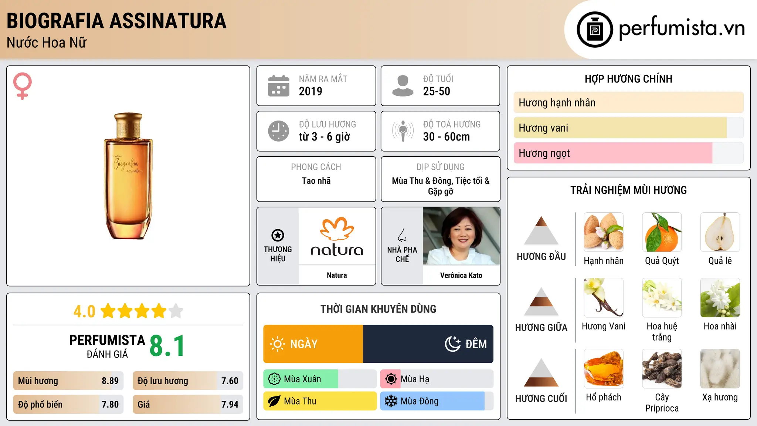Screen dimensions: 757x426
Task: Click the Độ lưu hương 7.60 score bar
Action: (188, 381)
